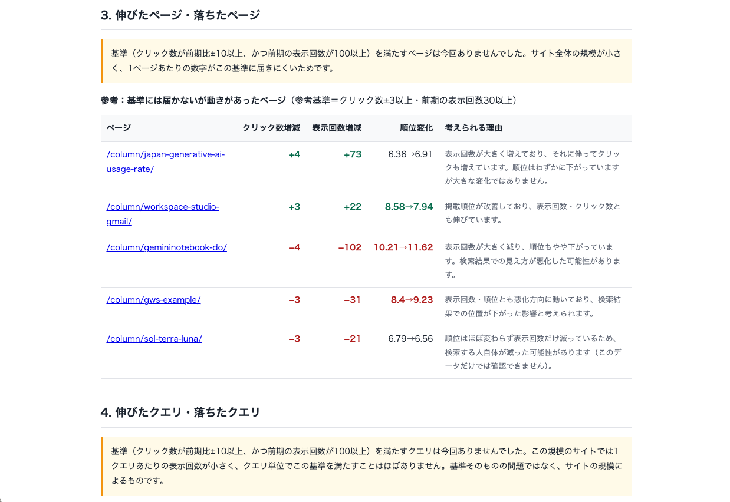Click the −102 impressions value

tap(350, 247)
